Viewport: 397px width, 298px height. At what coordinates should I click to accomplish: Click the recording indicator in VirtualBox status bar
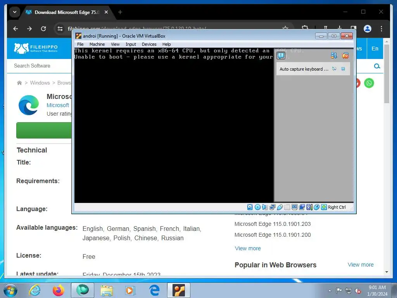pos(302,207)
